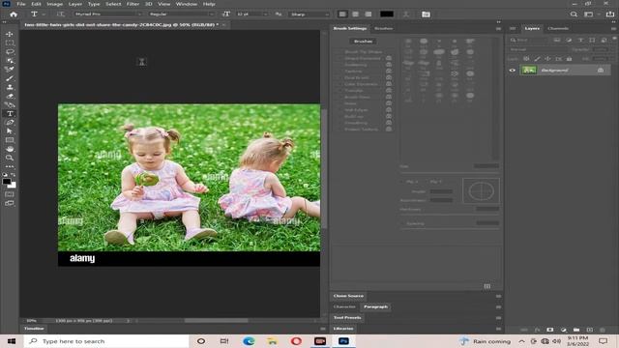
Task: Click the lock position icon in Layers
Action: pos(547,58)
